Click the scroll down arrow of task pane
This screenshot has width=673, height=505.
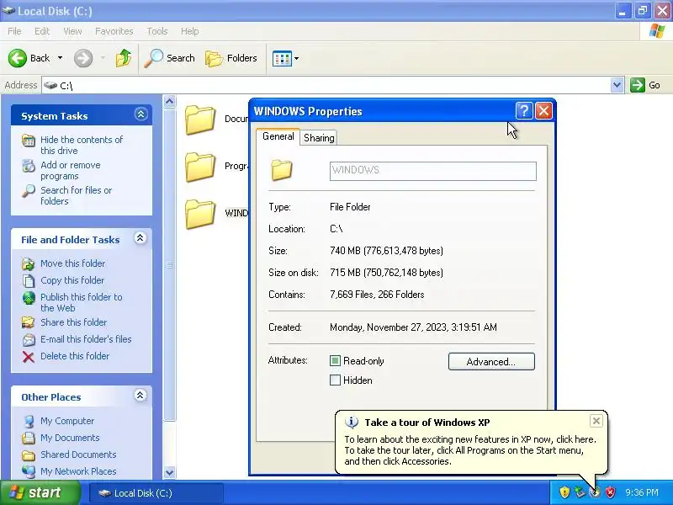[x=170, y=472]
